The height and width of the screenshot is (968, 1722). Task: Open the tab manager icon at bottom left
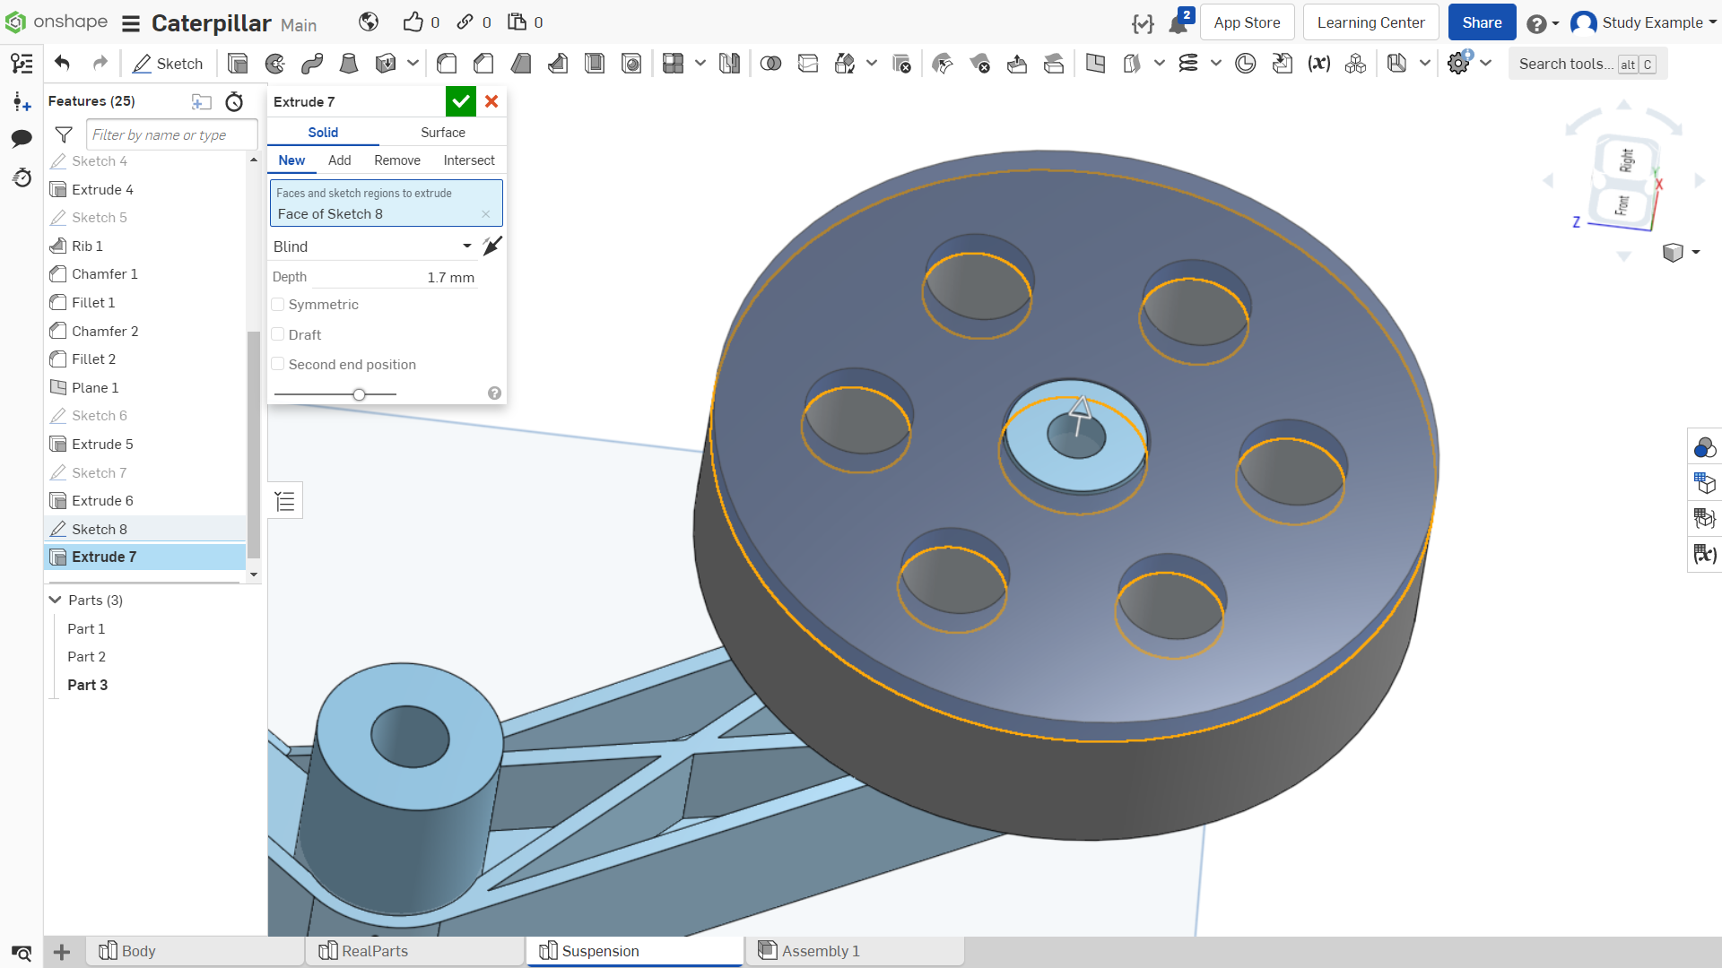point(22,952)
